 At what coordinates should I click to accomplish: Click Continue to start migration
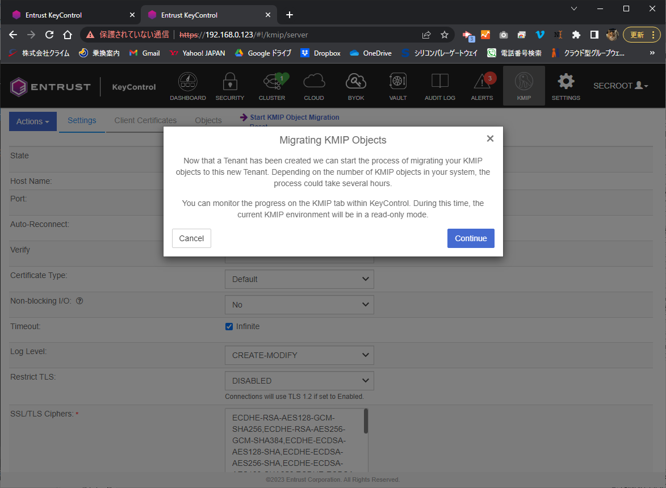pos(471,238)
